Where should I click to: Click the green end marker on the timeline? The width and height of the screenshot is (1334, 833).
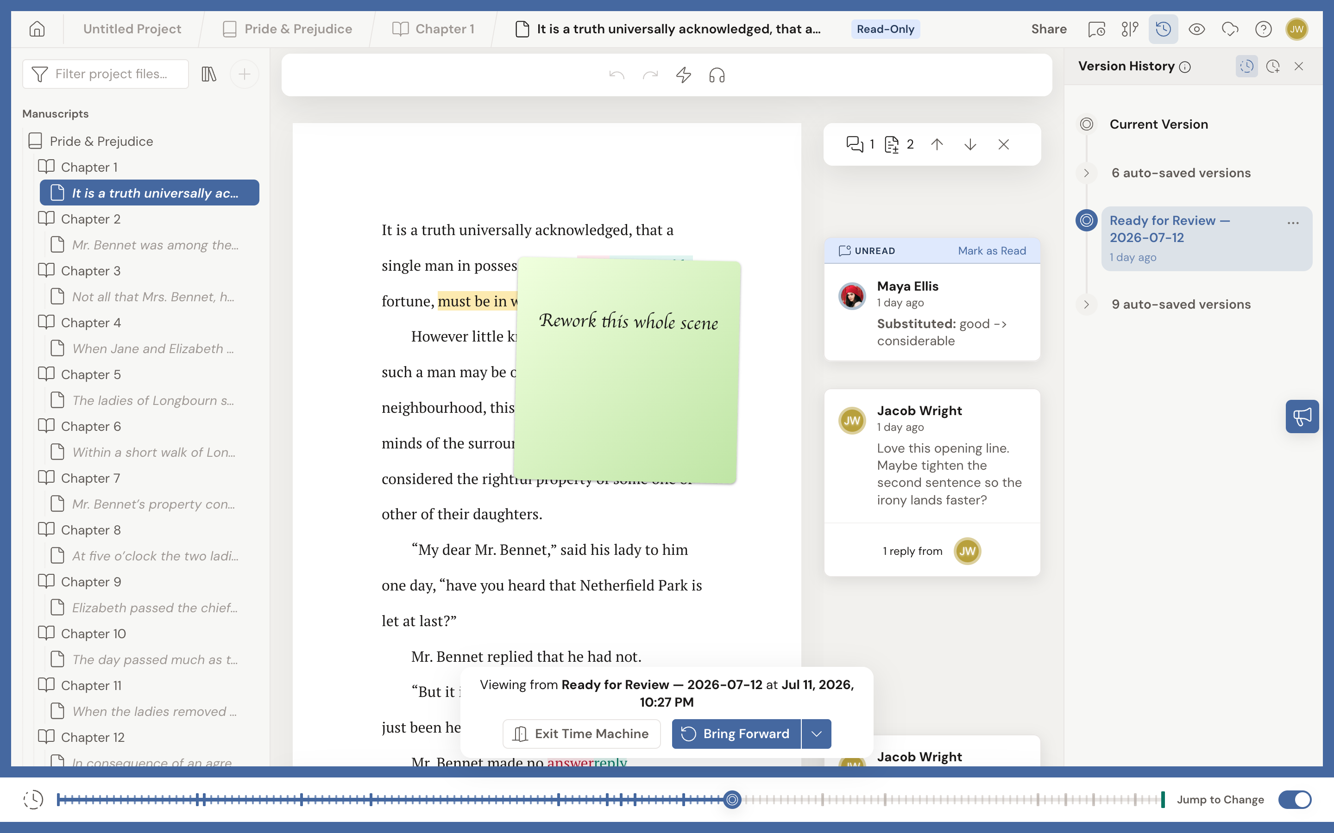click(1163, 799)
